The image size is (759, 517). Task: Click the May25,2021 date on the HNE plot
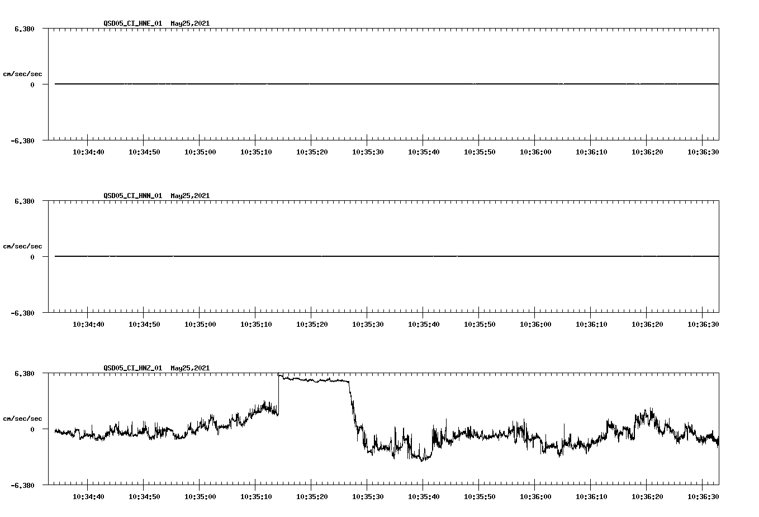tap(189, 24)
